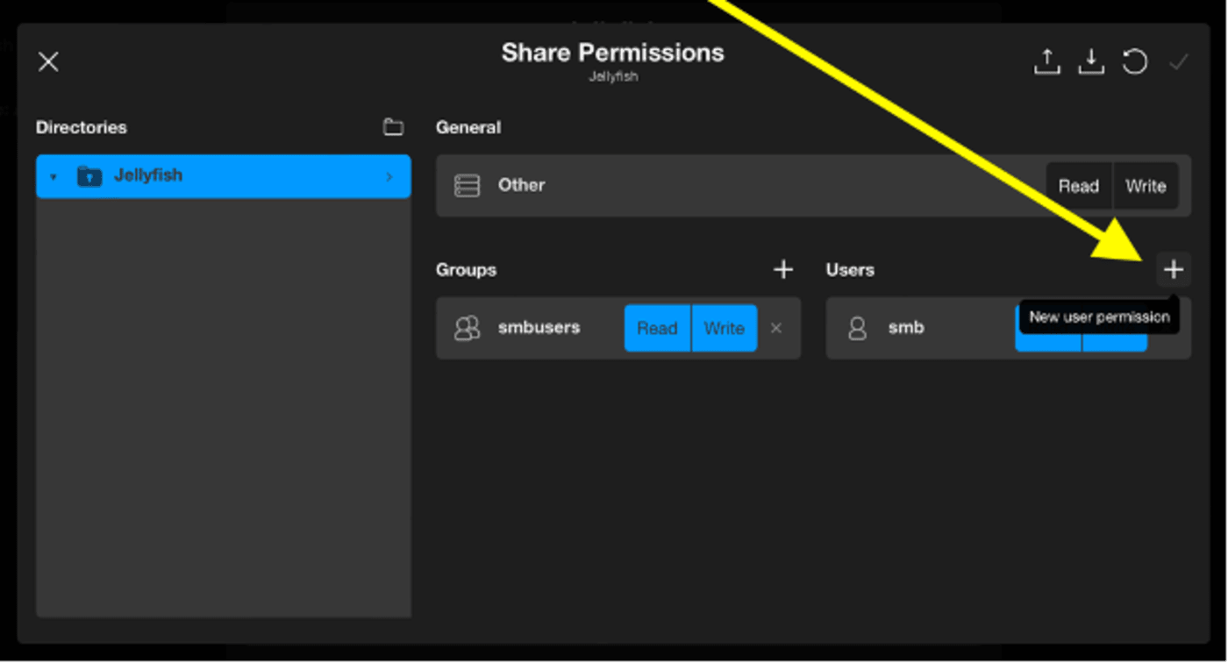
Task: Click the smbusers group icon
Action: click(x=467, y=328)
